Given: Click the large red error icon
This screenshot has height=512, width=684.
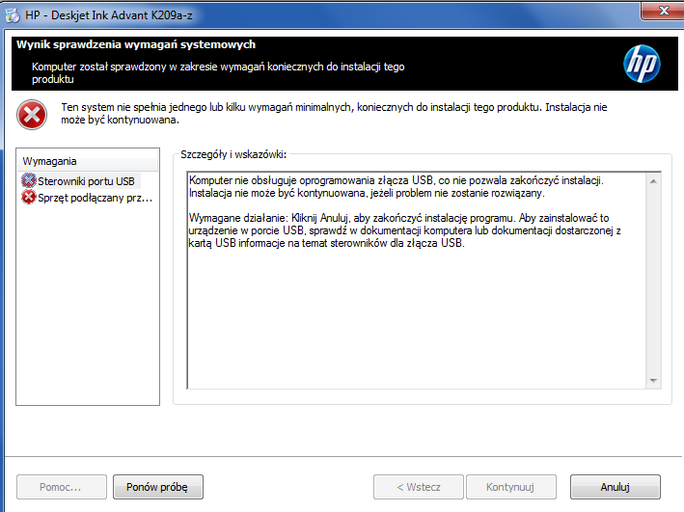Looking at the screenshot, I should tap(32, 115).
